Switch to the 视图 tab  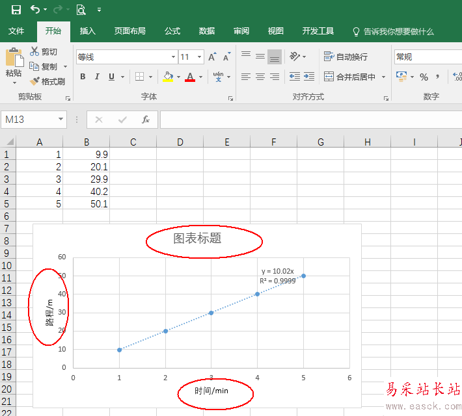click(x=276, y=31)
